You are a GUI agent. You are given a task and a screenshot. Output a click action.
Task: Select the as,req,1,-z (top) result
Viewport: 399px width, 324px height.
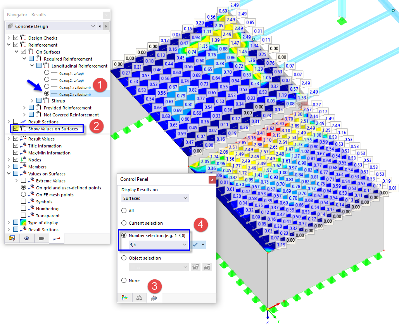pyautogui.click(x=47, y=73)
